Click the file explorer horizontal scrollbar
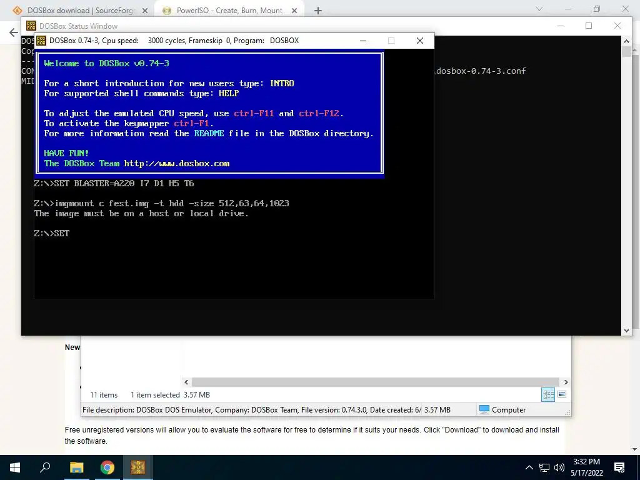640x480 pixels. [375, 382]
